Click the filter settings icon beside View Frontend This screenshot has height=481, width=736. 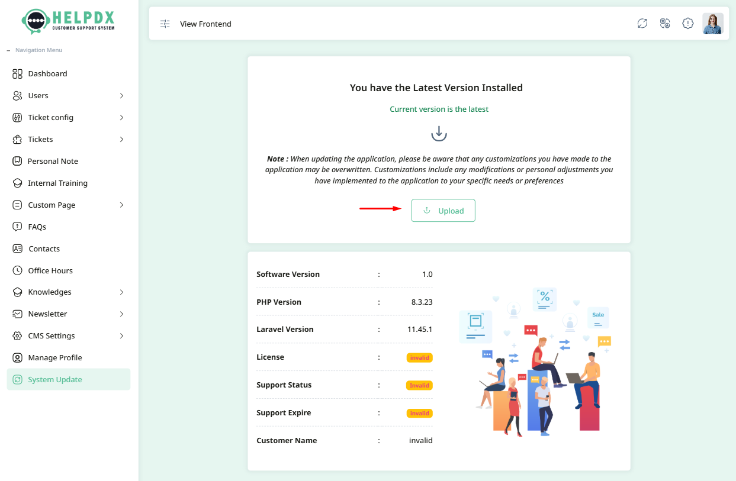[165, 24]
